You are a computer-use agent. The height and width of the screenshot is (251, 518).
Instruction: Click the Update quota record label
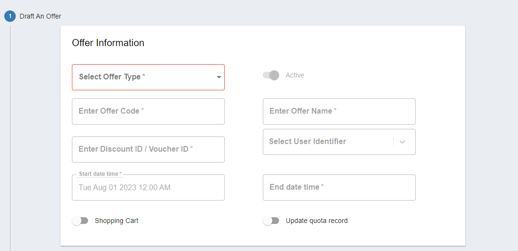pyautogui.click(x=317, y=221)
